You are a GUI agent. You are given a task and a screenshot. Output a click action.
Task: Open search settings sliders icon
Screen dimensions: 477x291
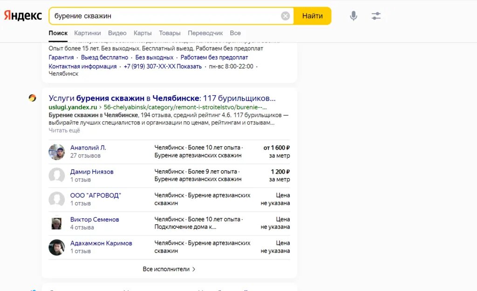point(376,16)
